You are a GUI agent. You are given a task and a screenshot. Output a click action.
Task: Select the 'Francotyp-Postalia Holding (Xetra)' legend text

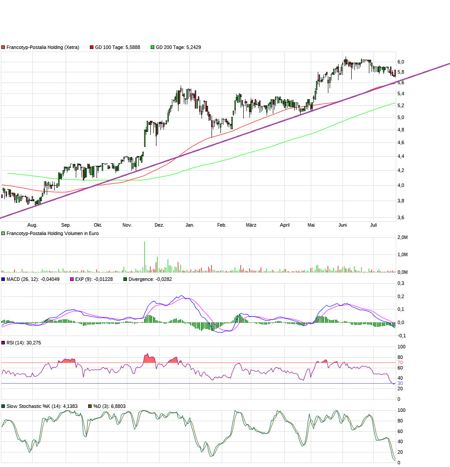43,47
